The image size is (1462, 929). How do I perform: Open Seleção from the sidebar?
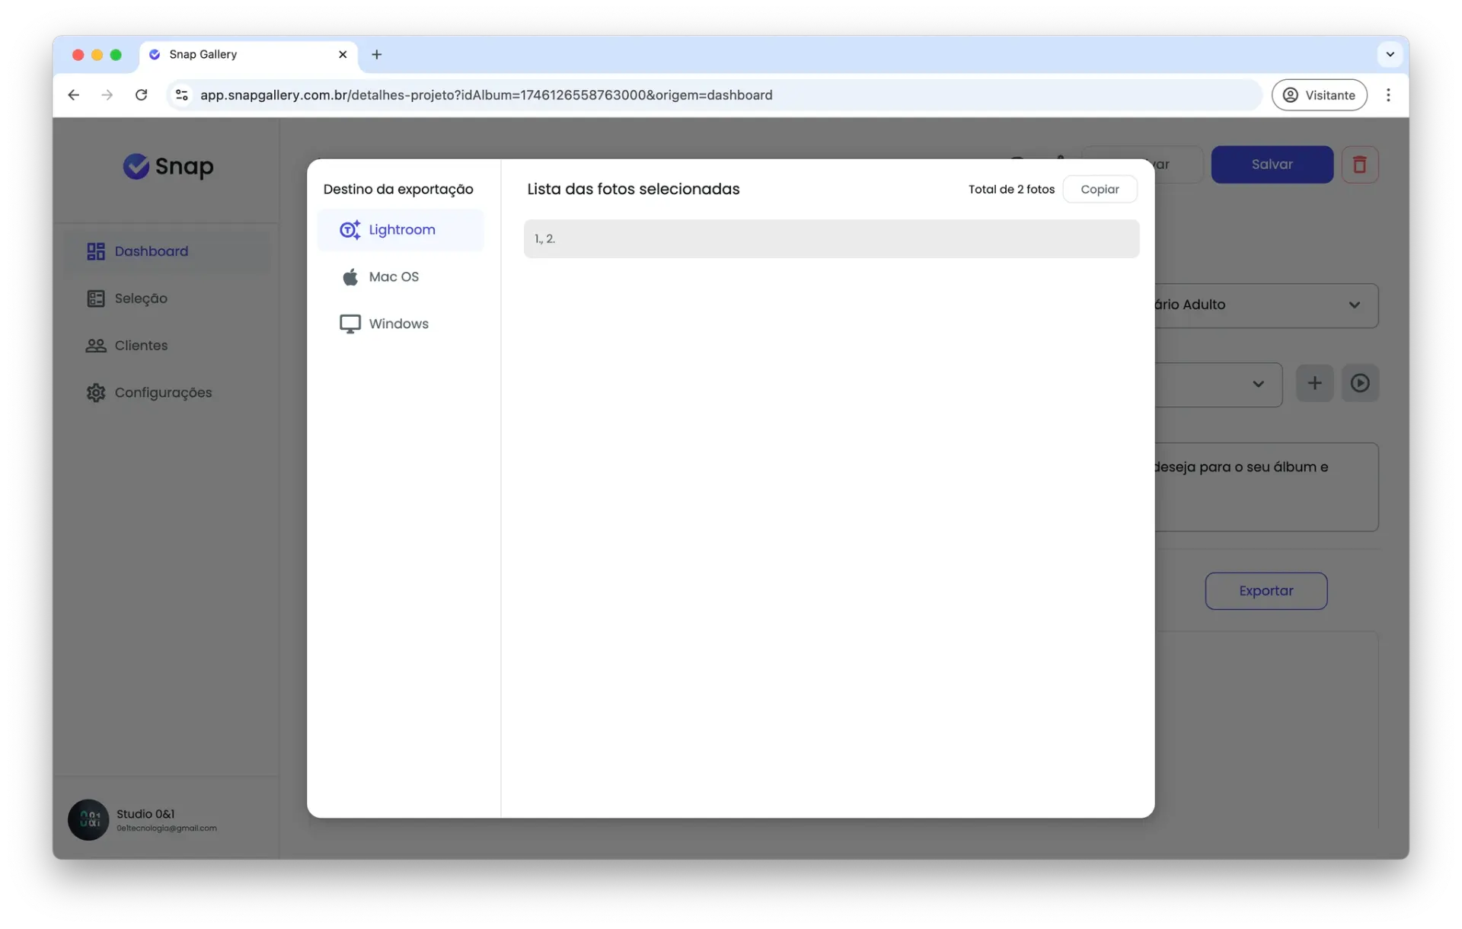[168, 298]
